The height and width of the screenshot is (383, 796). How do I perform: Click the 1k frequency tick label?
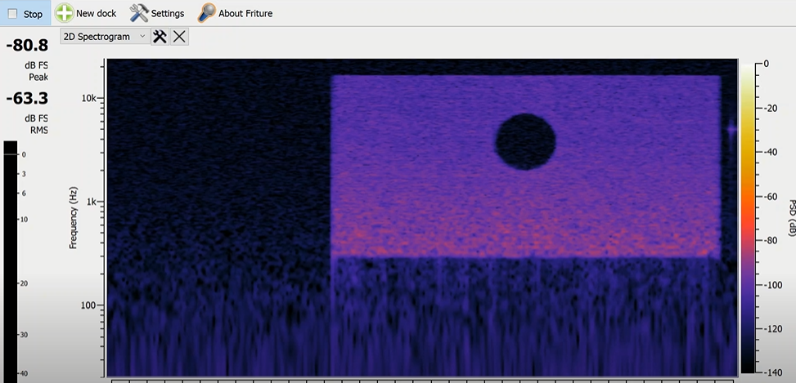click(x=92, y=202)
